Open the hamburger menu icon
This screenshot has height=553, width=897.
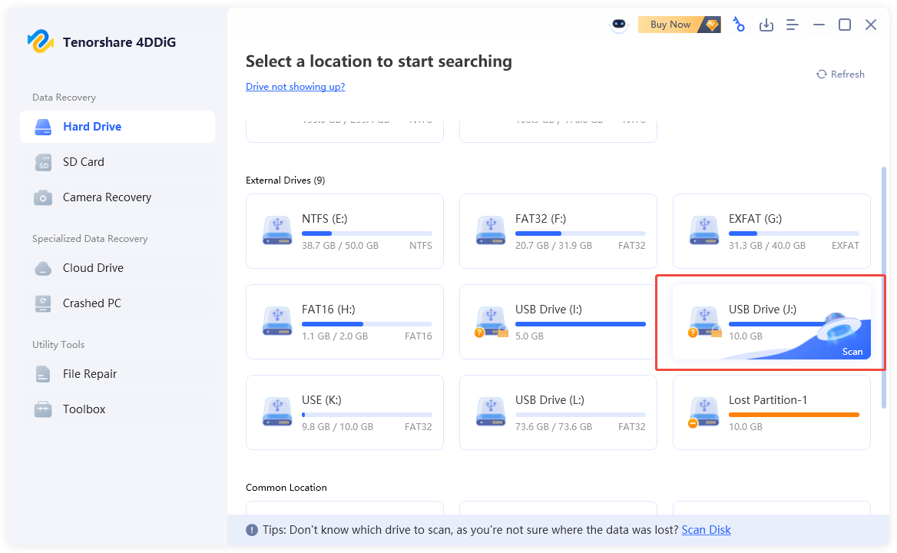point(792,25)
